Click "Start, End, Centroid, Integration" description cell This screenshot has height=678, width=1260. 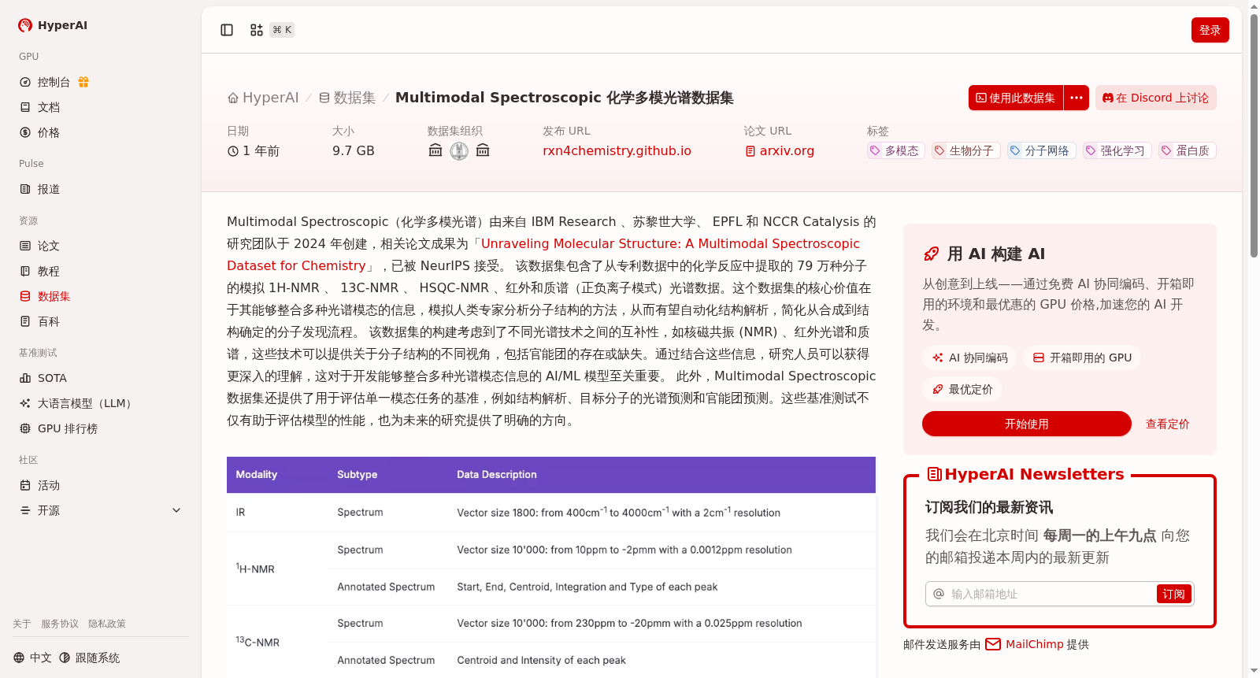tap(587, 587)
